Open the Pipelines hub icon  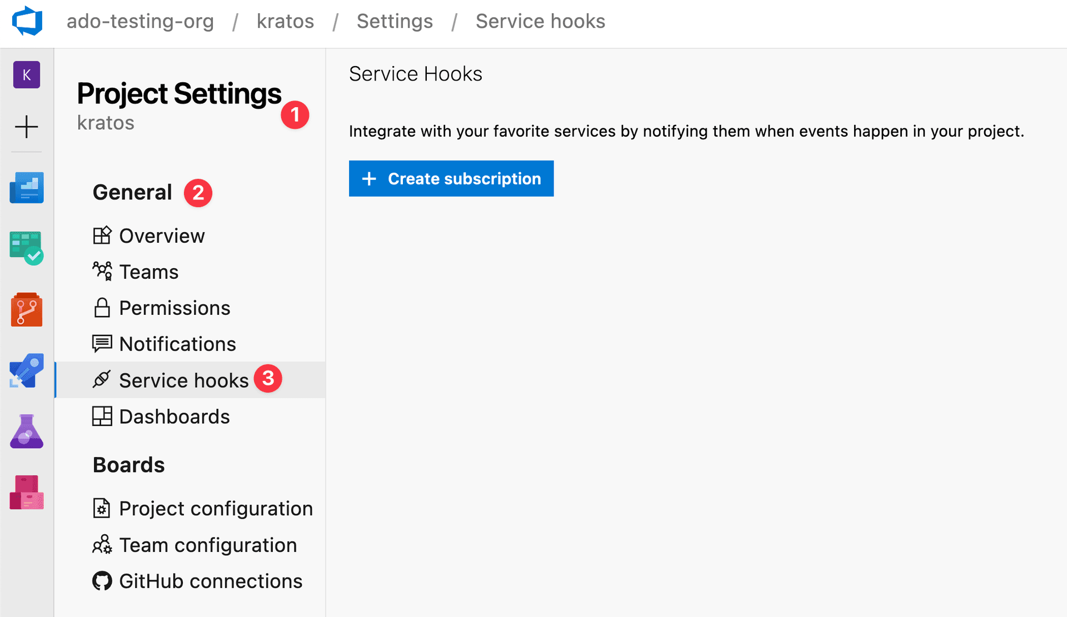click(x=27, y=370)
